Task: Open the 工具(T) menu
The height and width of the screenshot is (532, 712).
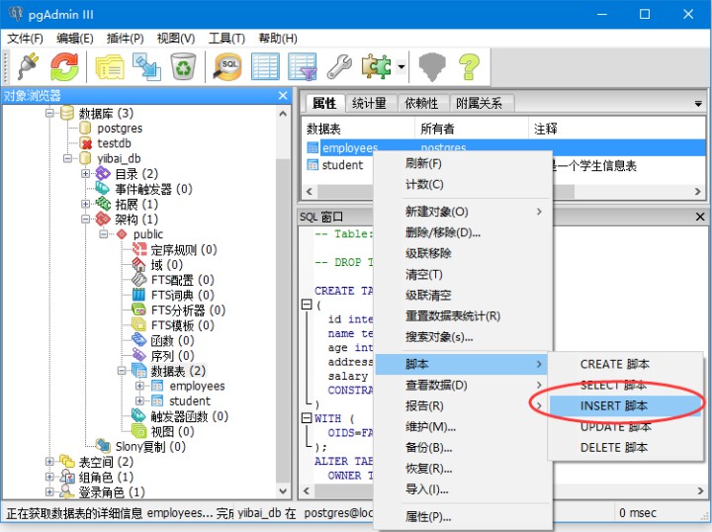Action: coord(226,39)
